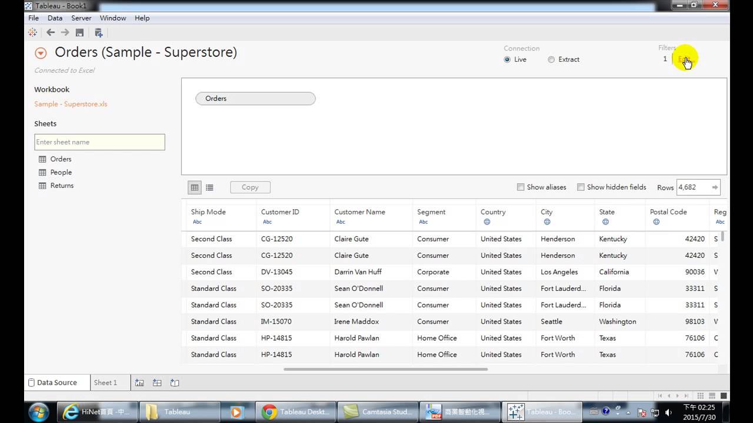
Task: Click the Postal Code column header
Action: point(668,212)
